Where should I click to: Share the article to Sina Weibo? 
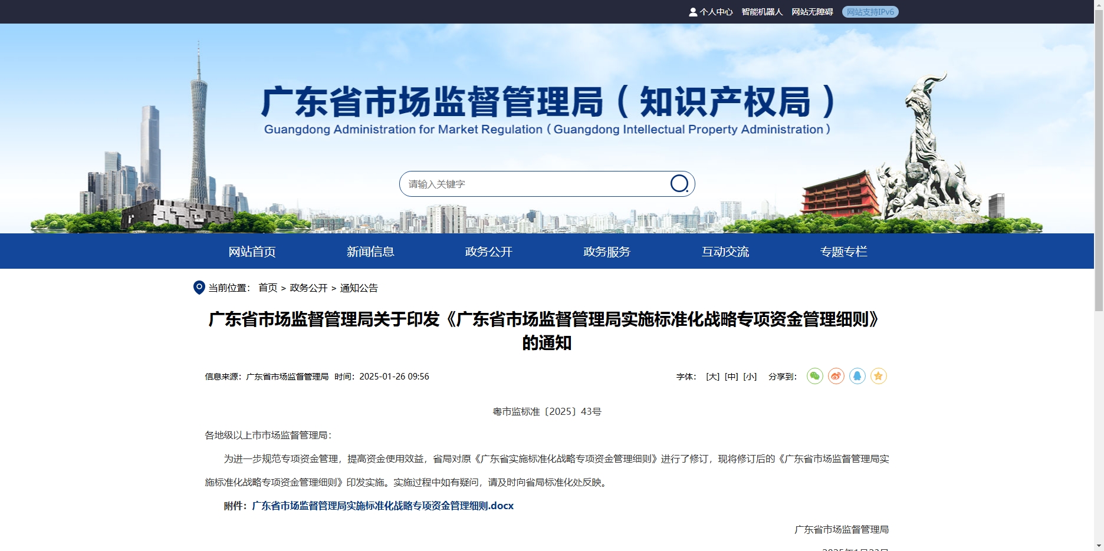coord(836,376)
